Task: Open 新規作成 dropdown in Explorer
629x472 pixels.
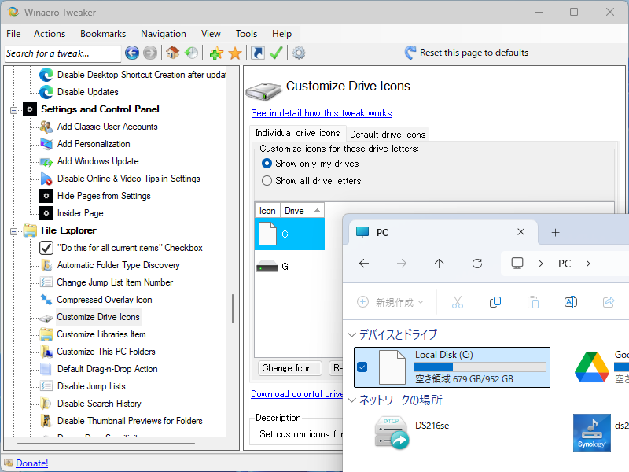Action: click(390, 302)
